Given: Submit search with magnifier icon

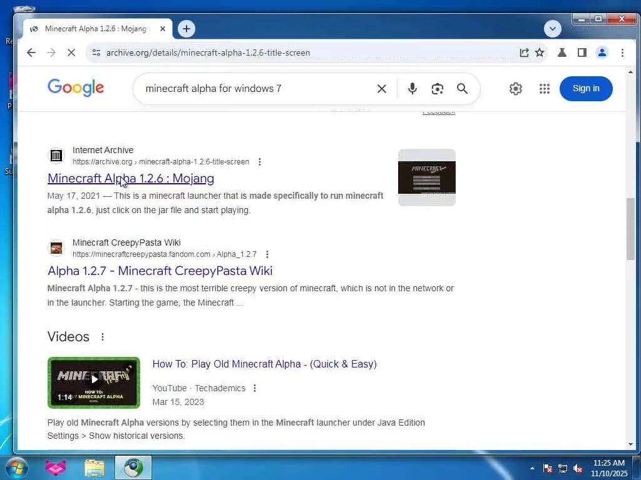Looking at the screenshot, I should 462,89.
